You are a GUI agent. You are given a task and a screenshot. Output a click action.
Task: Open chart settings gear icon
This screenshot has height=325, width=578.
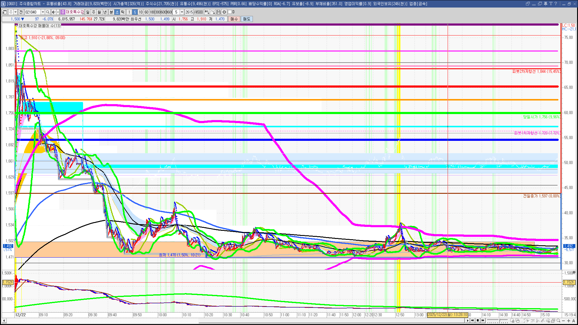(224, 12)
